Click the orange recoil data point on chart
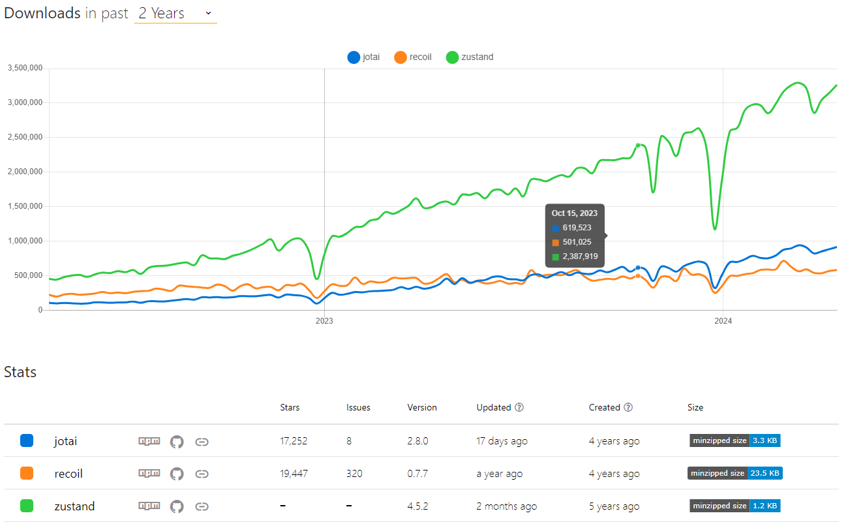This screenshot has height=524, width=848. click(x=638, y=276)
